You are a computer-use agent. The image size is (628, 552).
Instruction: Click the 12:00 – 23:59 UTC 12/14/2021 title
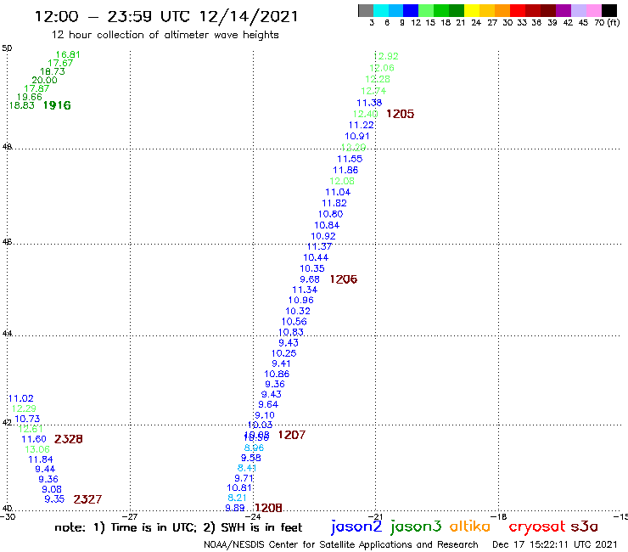click(x=166, y=17)
